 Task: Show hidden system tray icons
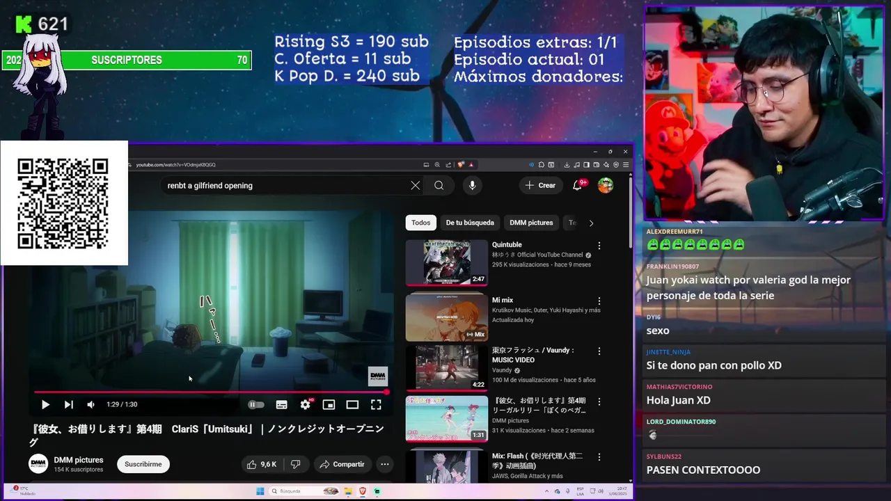point(547,491)
